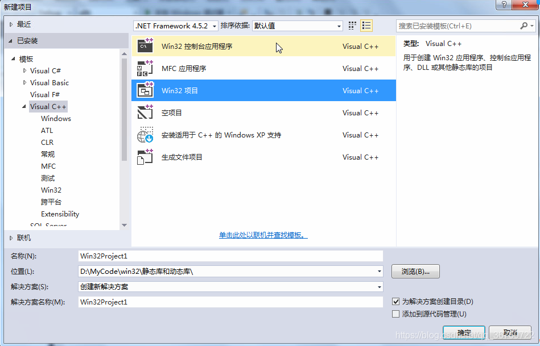Open the 排序依据 默认值 dropdown

pyautogui.click(x=297, y=26)
